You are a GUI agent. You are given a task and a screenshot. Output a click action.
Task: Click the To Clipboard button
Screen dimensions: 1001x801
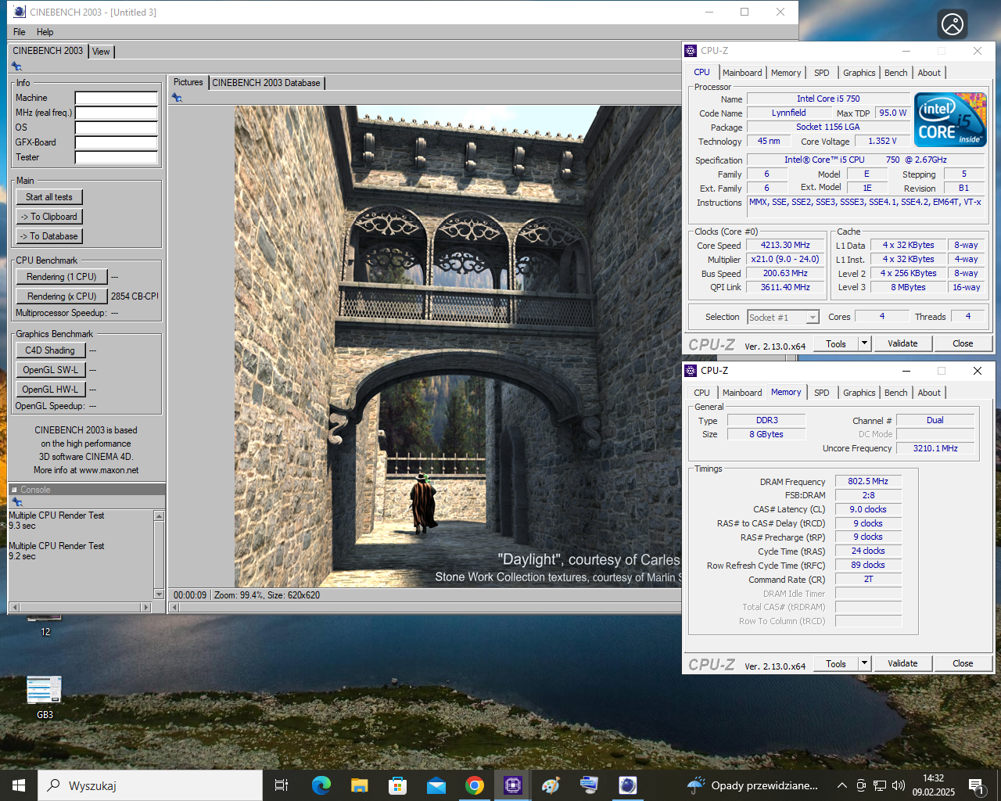click(49, 217)
